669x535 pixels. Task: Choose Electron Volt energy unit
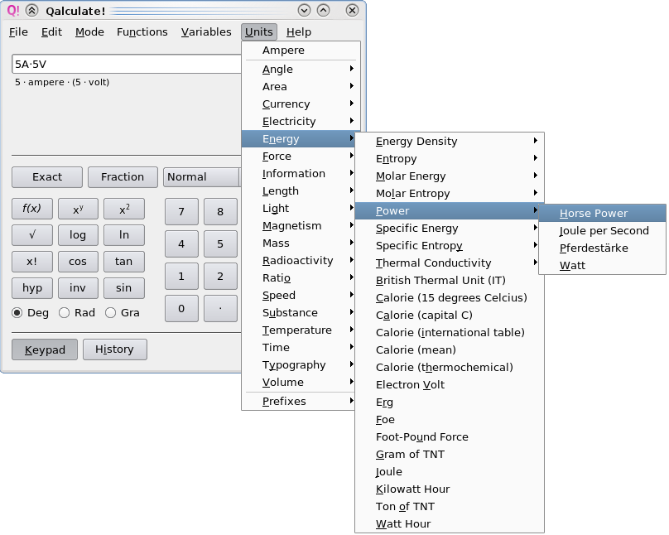450,385
